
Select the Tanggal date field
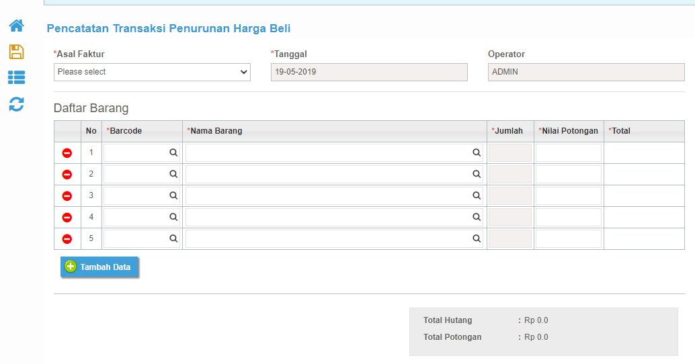[369, 72]
